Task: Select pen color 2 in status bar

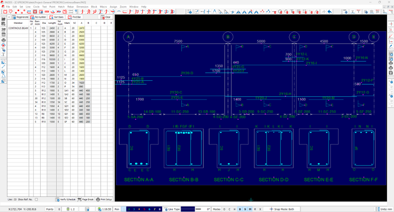Action: pos(129,209)
